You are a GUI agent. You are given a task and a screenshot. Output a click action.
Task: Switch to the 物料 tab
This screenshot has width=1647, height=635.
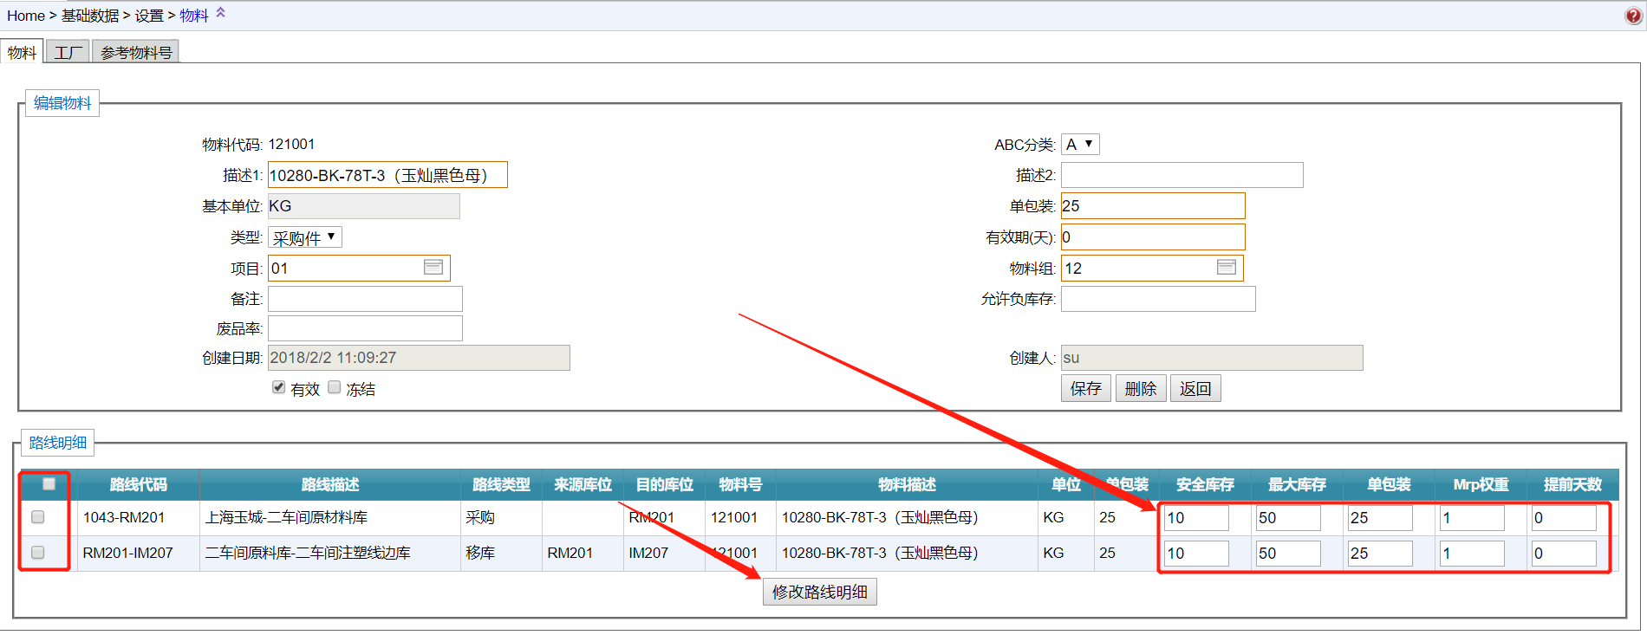coord(22,52)
